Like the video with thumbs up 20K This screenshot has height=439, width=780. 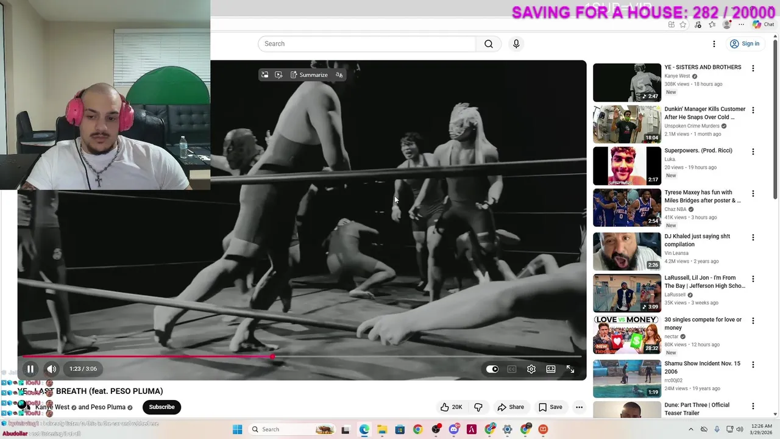451,407
